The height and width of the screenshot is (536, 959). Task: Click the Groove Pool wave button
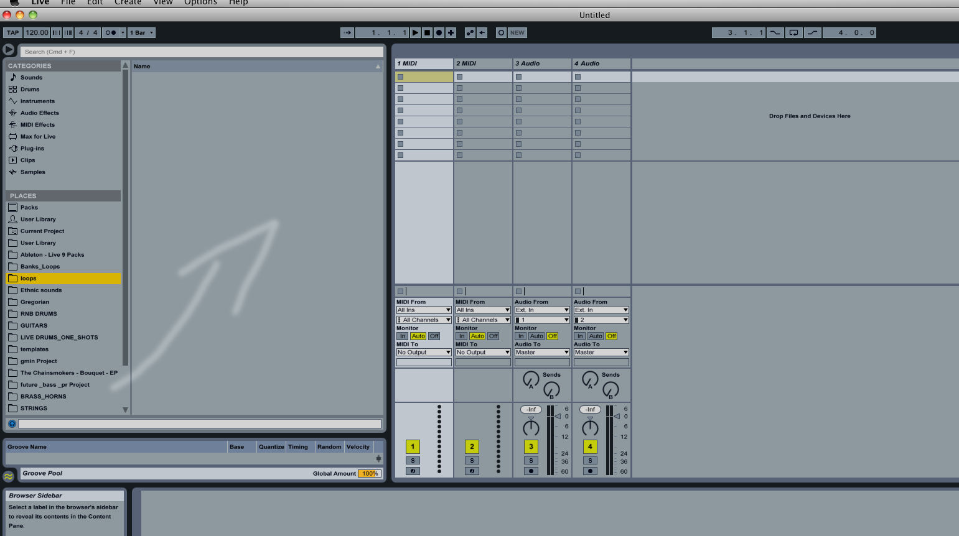[x=8, y=476]
